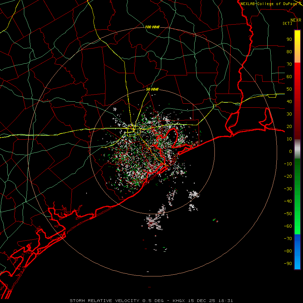Click the 70 value on velocity scale

coord(289,64)
